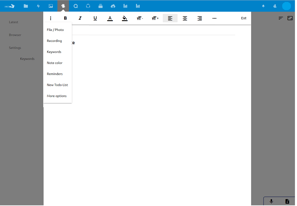Expand More options in menu
This screenshot has width=297, height=206.
point(57,96)
